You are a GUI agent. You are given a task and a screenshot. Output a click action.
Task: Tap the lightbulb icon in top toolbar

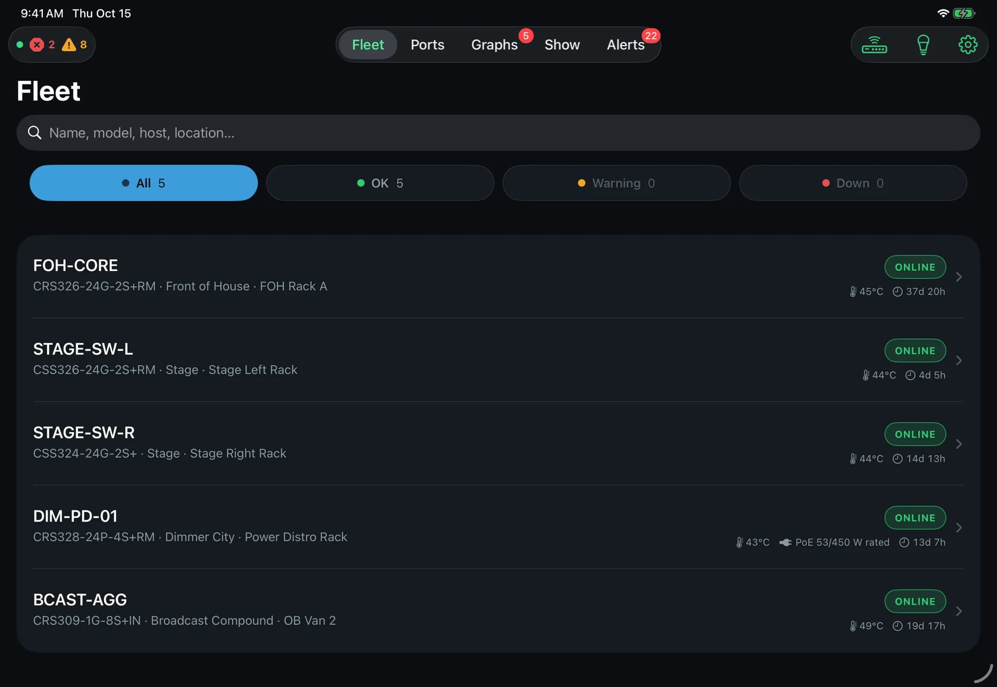923,45
